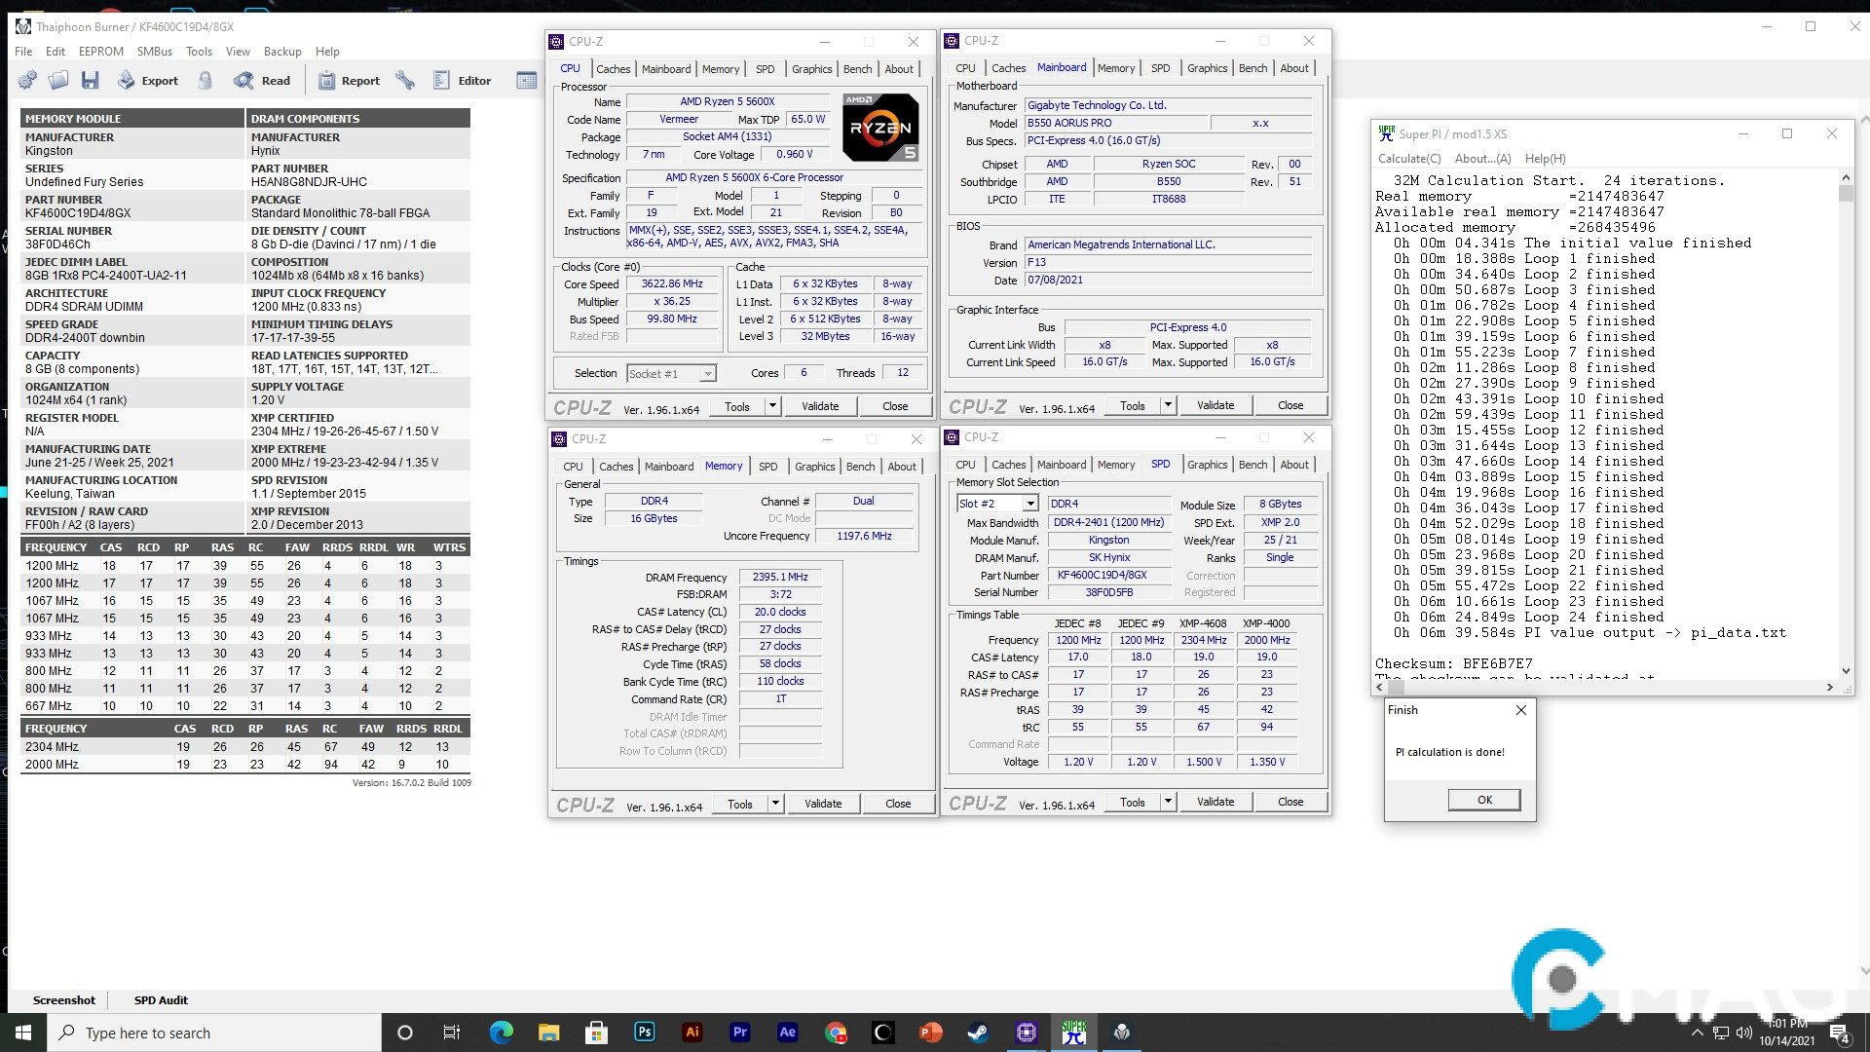Click the gears settings icon in Thaiphoon Burner toolbar
This screenshot has height=1052, width=1870.
27,81
